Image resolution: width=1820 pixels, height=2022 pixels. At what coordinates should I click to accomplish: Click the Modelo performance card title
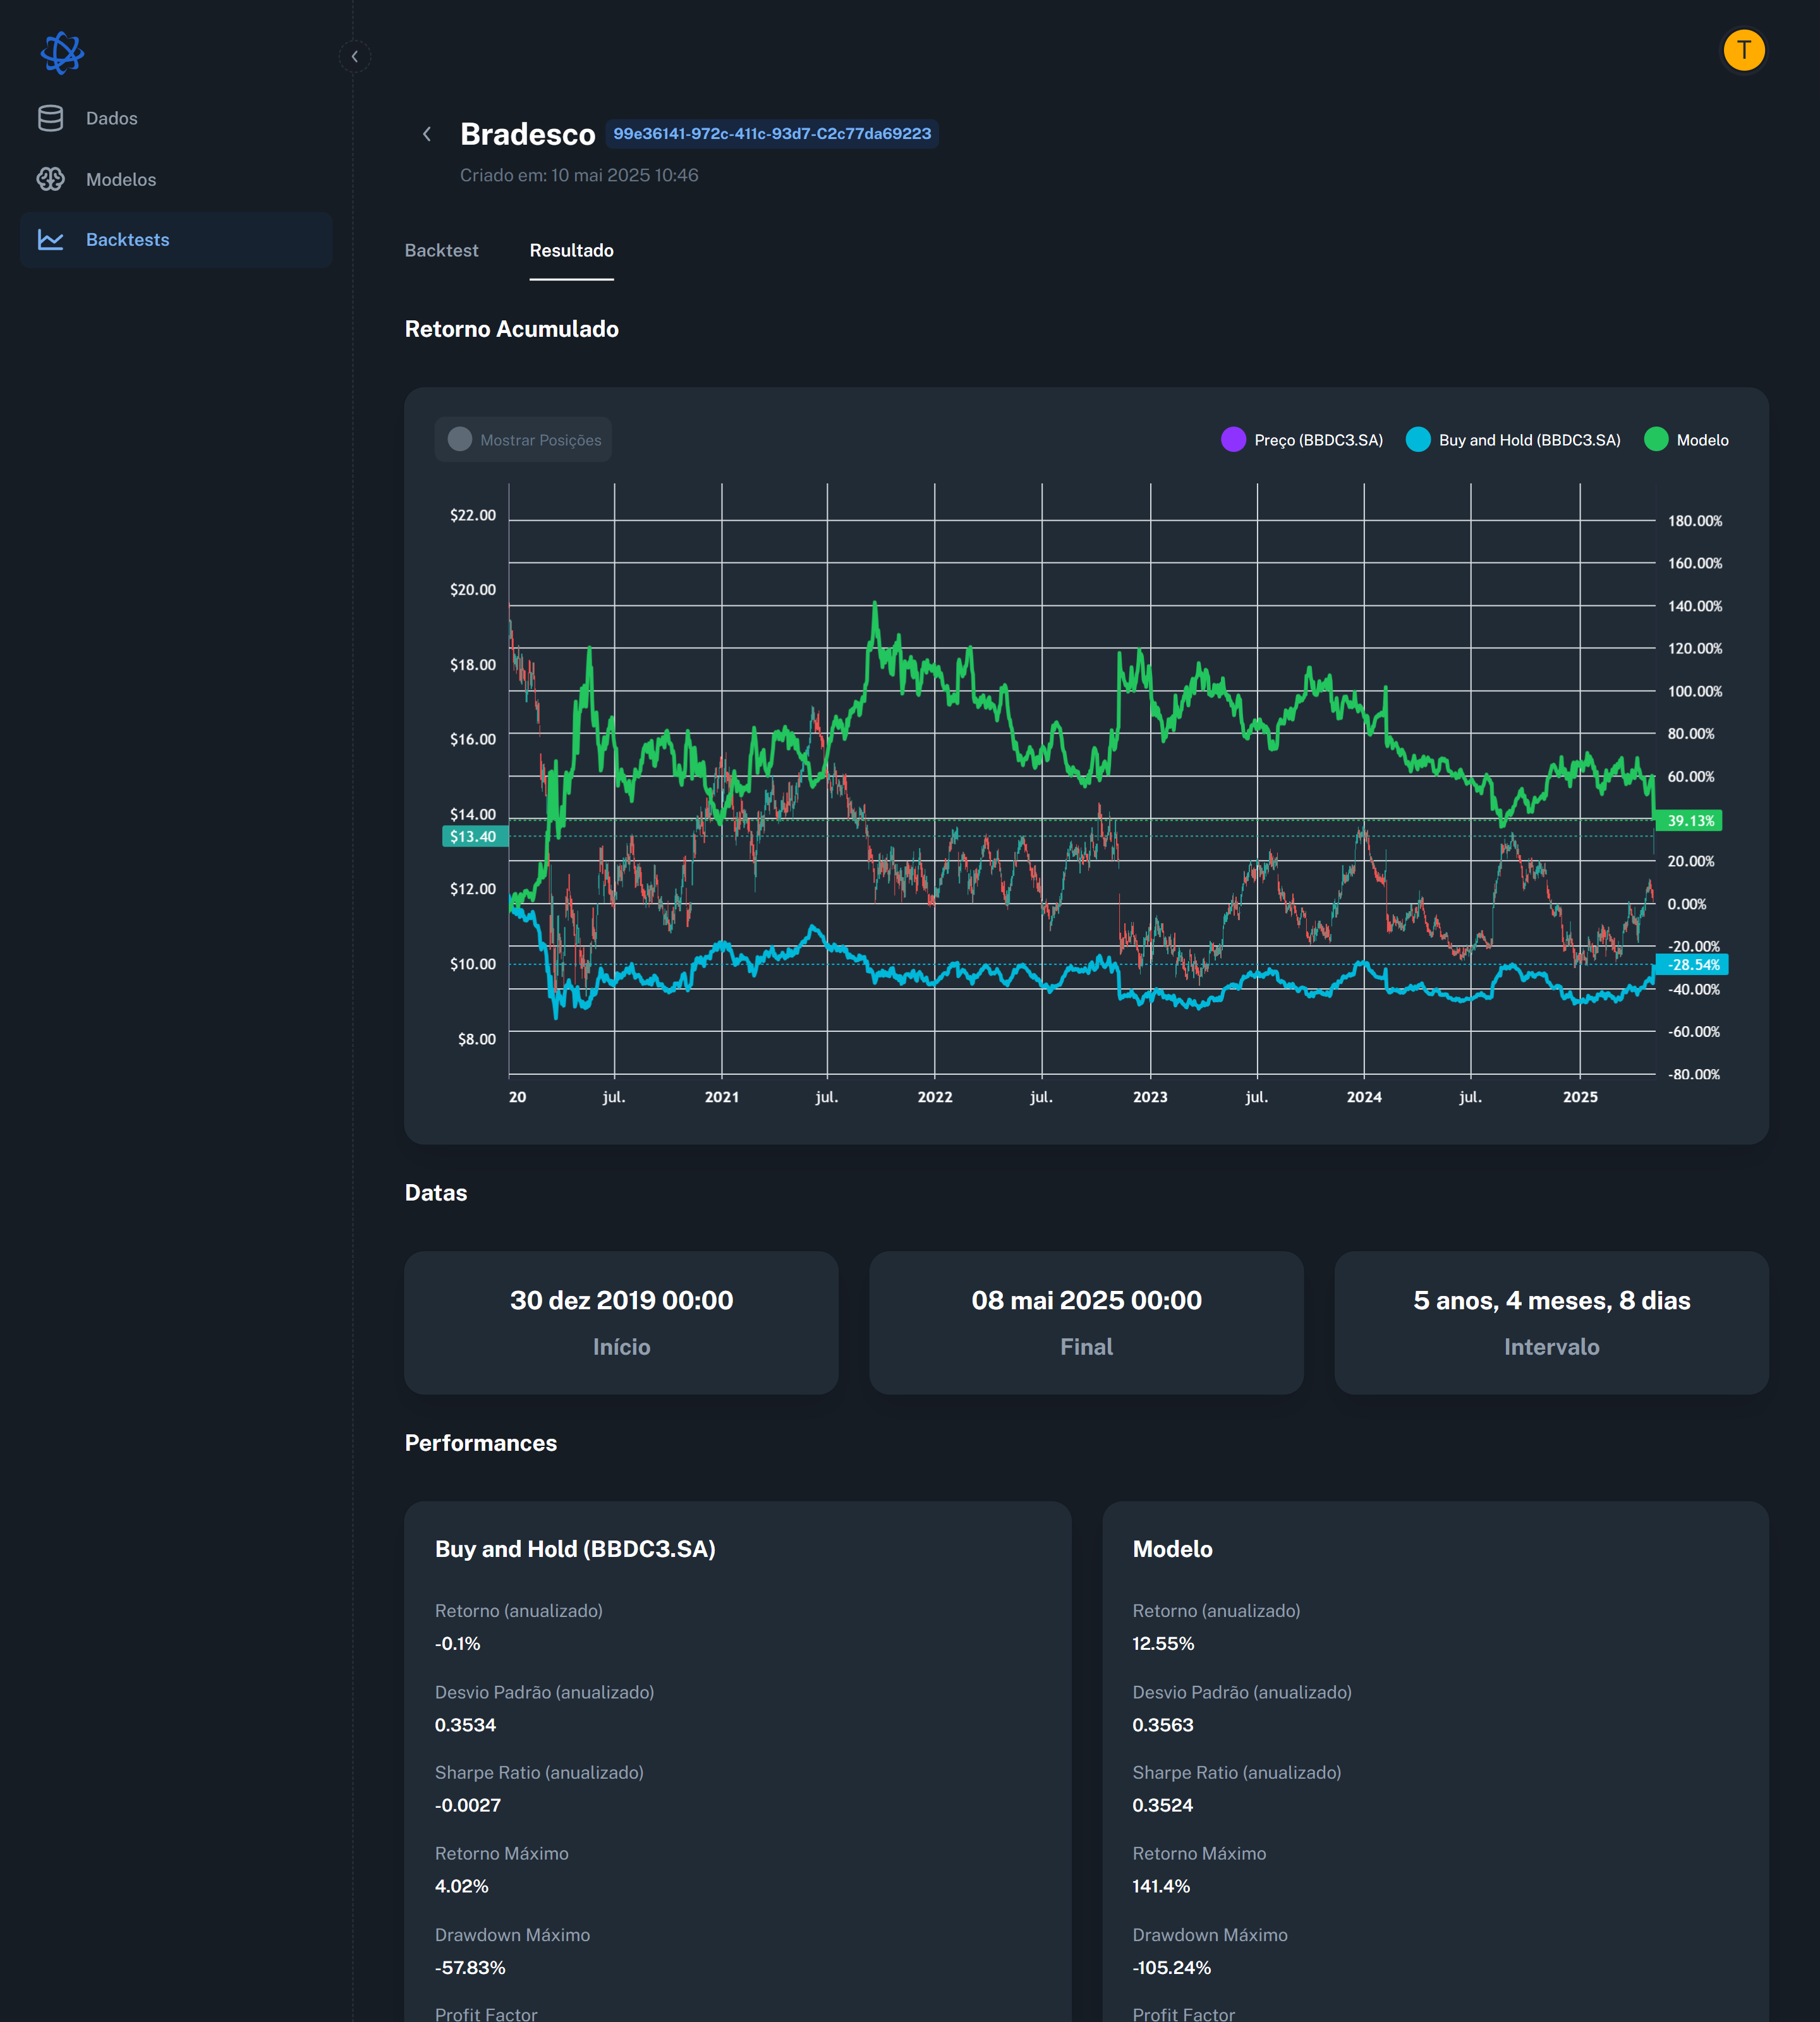1172,1549
